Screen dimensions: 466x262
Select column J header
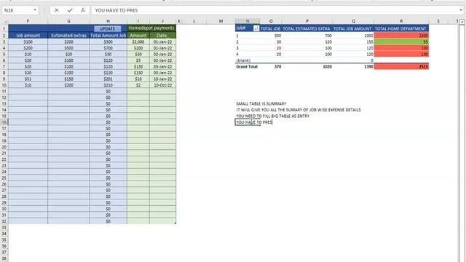[162, 21]
